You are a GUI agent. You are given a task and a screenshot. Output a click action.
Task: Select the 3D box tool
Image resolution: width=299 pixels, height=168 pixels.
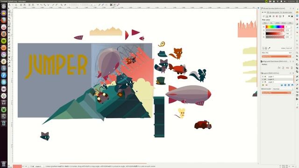click(x=9, y=27)
